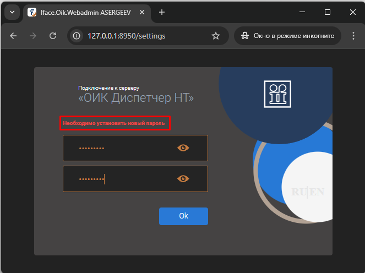Click the incognito mode indicator chip
Viewport: 365px width, 273px height.
[287, 36]
